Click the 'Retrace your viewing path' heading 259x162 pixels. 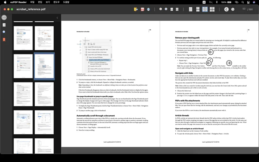click(x=187, y=38)
